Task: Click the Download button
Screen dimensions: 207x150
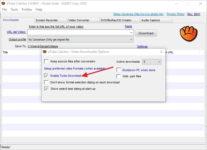Action: click(146, 33)
